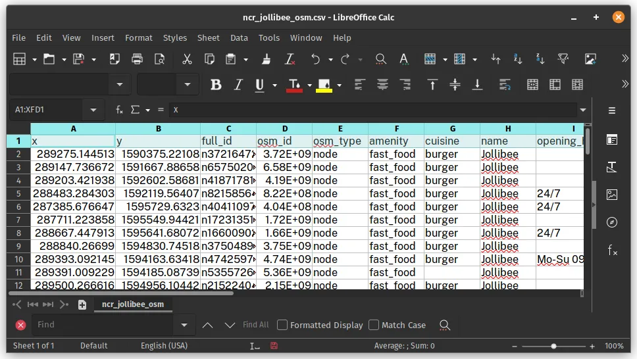The height and width of the screenshot is (359, 637).
Task: Open the File menu
Action: [x=18, y=37]
